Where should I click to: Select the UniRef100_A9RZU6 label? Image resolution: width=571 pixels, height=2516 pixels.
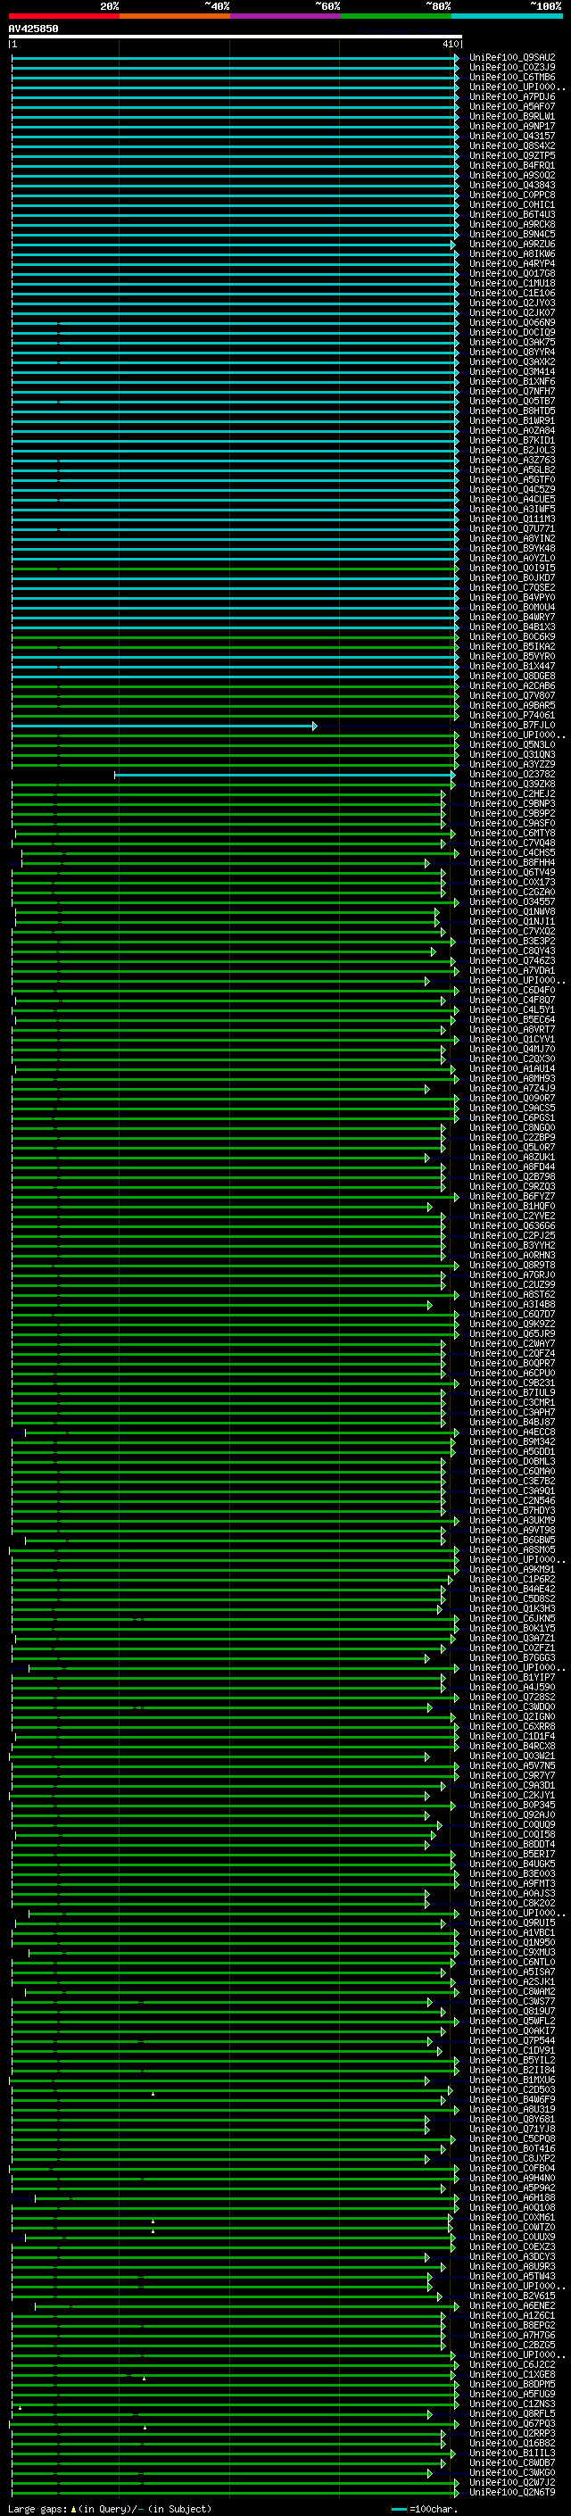pos(512,245)
